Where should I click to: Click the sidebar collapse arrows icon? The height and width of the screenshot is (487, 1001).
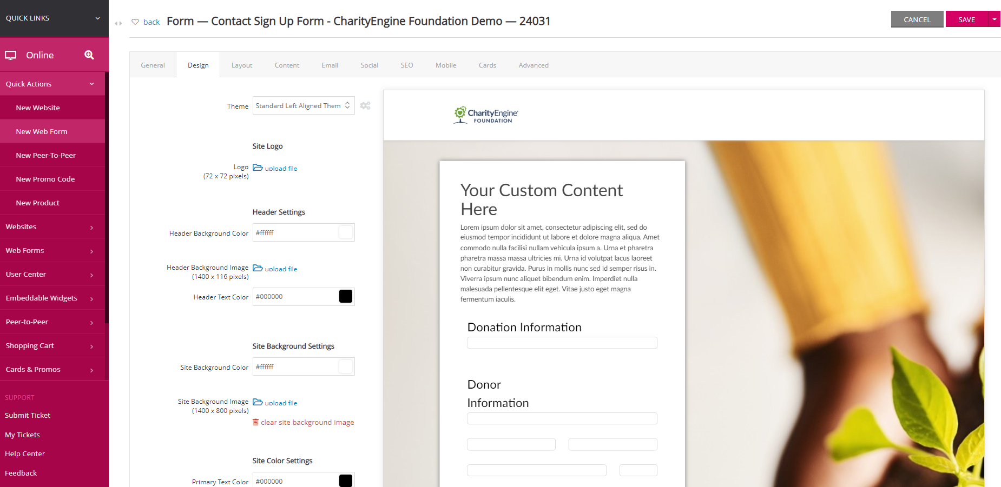[118, 23]
